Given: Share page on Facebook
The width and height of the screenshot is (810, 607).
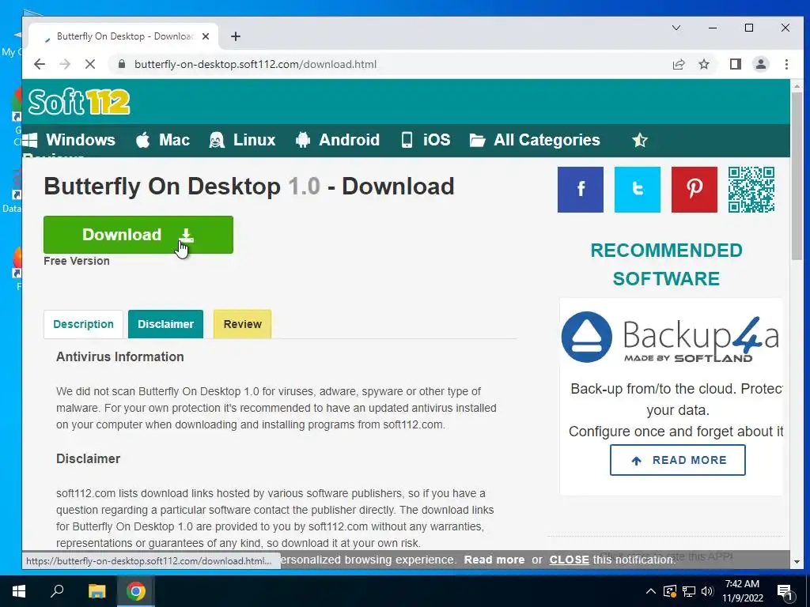Looking at the screenshot, I should pyautogui.click(x=580, y=190).
